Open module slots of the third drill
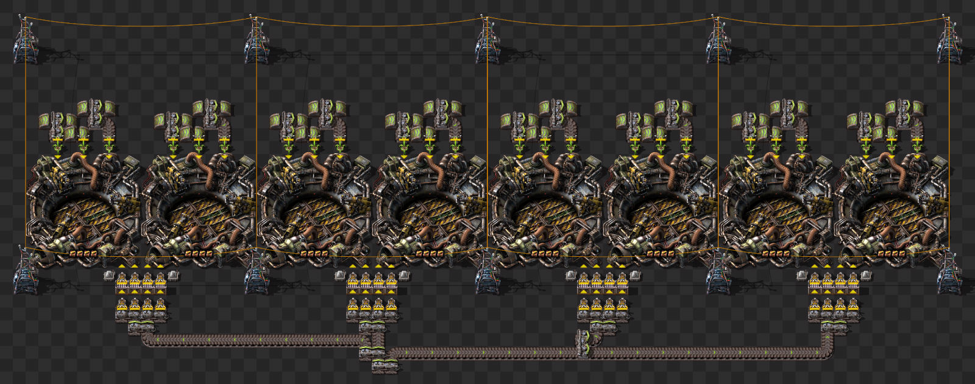Viewport: 975px width, 384px height. pos(314,253)
